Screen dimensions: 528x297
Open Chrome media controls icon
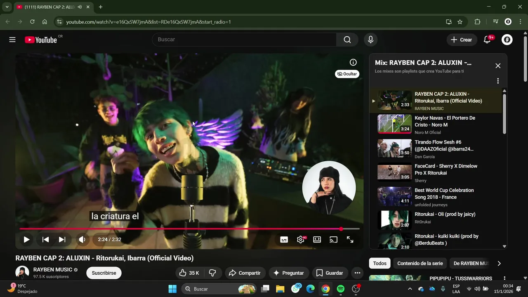(x=495, y=21)
